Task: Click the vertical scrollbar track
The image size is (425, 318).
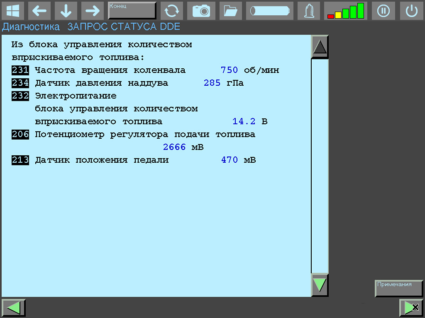Action: (x=320, y=166)
